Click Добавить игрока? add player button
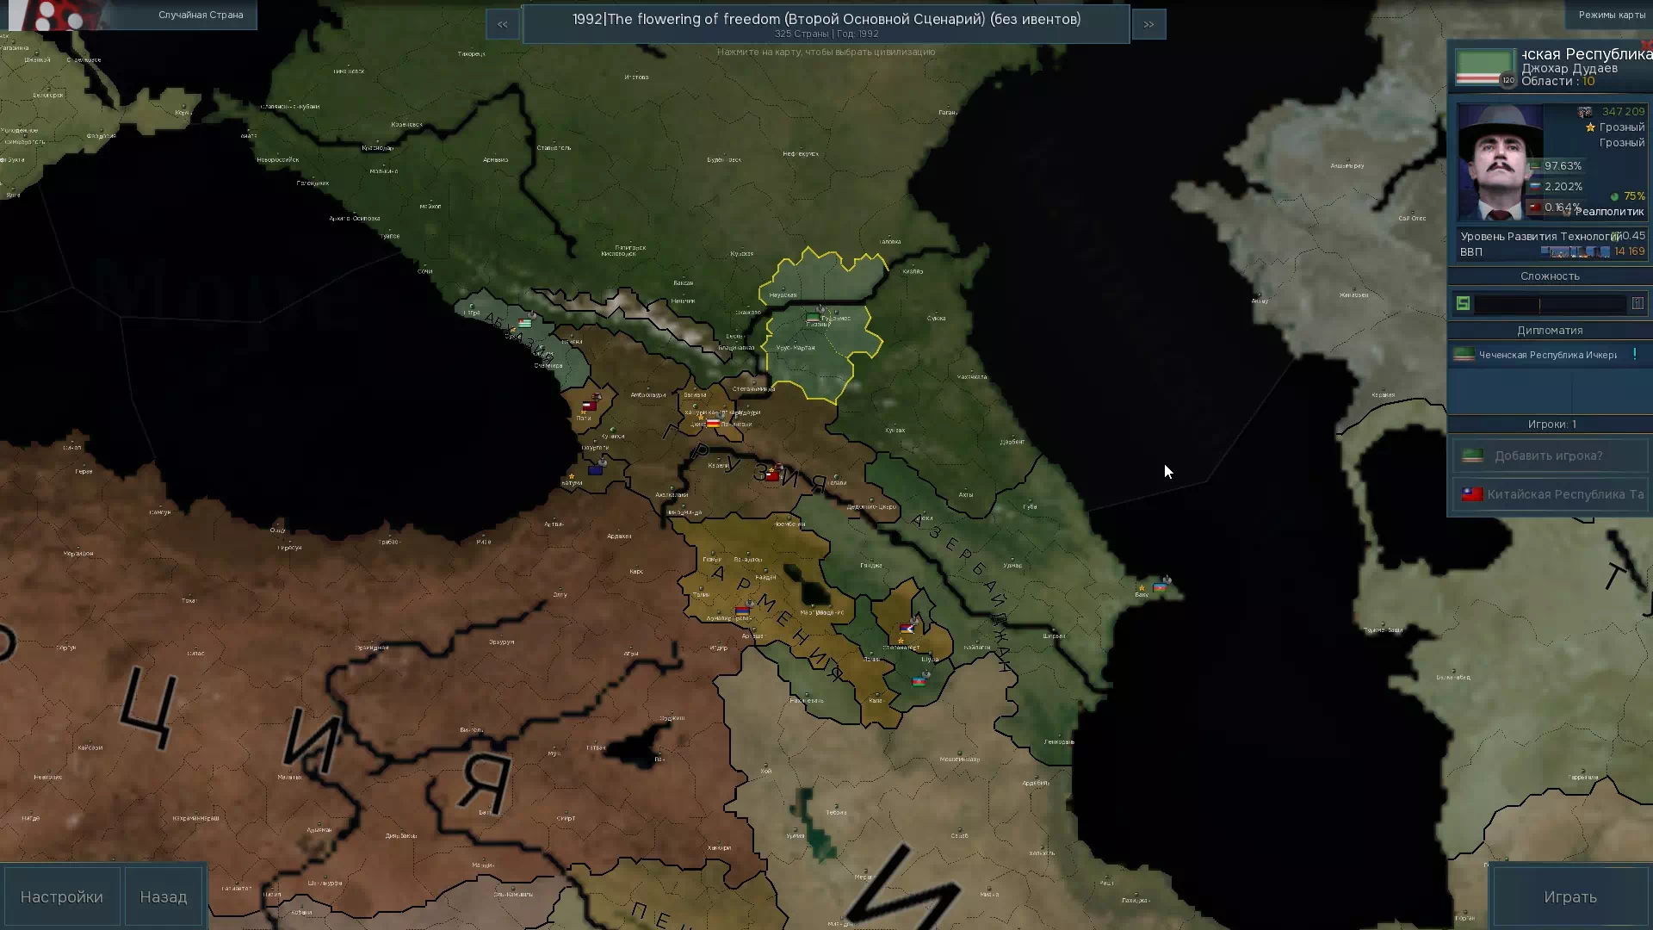 point(1549,456)
